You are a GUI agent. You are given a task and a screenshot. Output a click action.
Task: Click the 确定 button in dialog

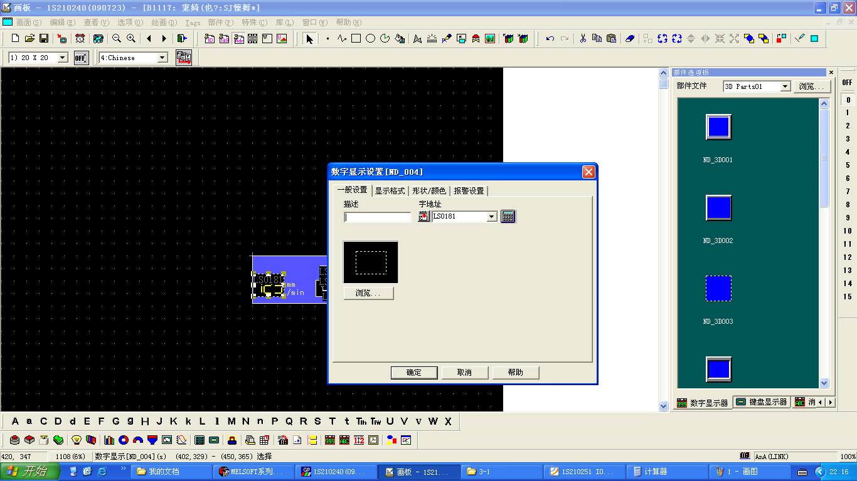point(414,373)
